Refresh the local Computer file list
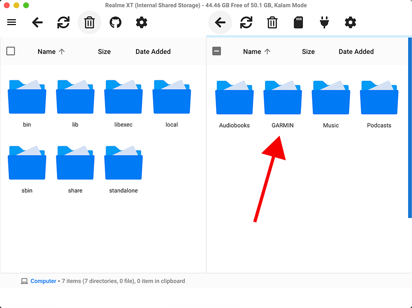The height and width of the screenshot is (308, 412). (x=63, y=22)
